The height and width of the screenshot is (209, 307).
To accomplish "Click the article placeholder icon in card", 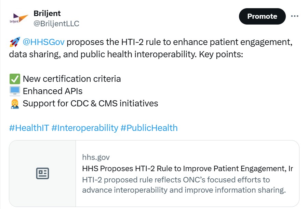I will (42, 173).
